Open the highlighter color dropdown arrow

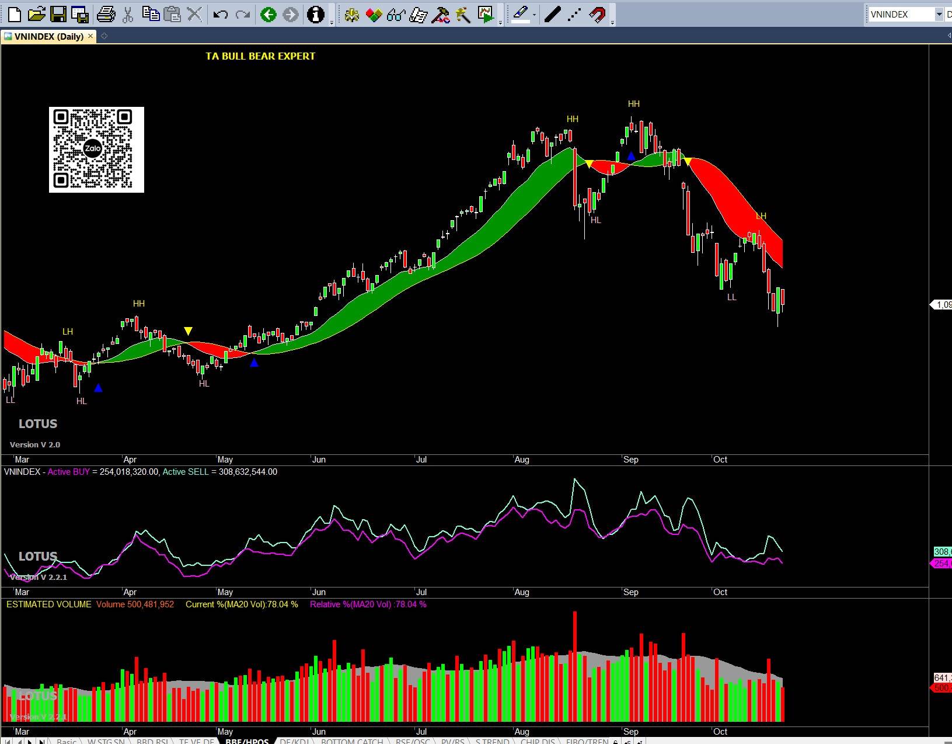[534, 15]
